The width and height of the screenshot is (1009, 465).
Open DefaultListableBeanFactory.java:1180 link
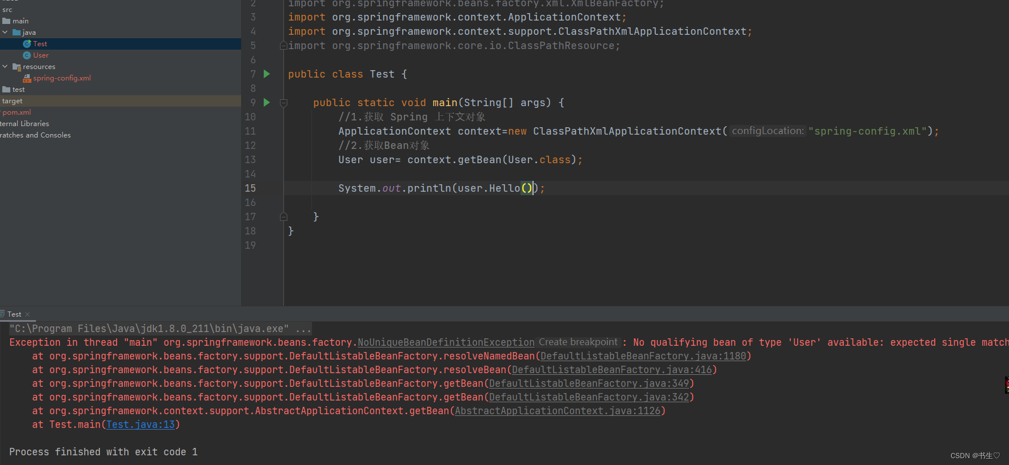pyautogui.click(x=643, y=356)
